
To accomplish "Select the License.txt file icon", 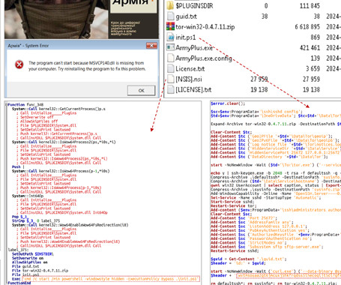I will coord(170,68).
